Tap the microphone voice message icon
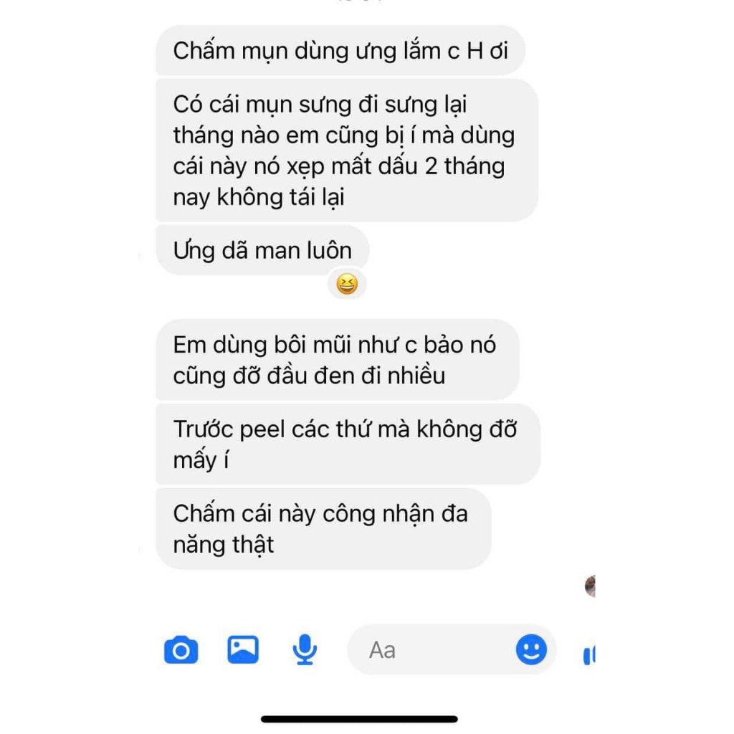734x734 pixels. click(x=305, y=649)
